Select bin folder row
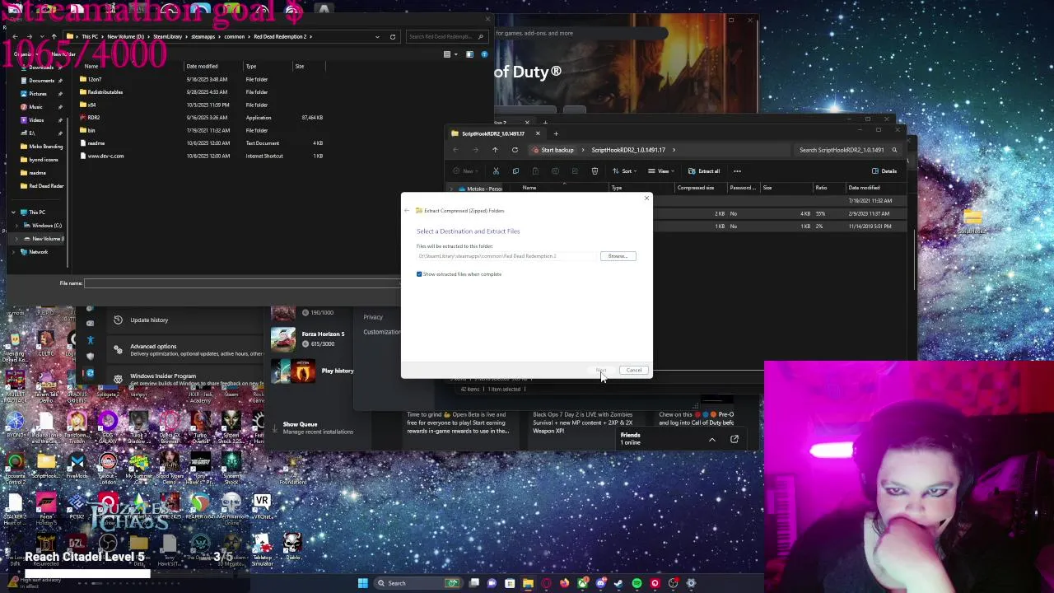 [x=91, y=130]
